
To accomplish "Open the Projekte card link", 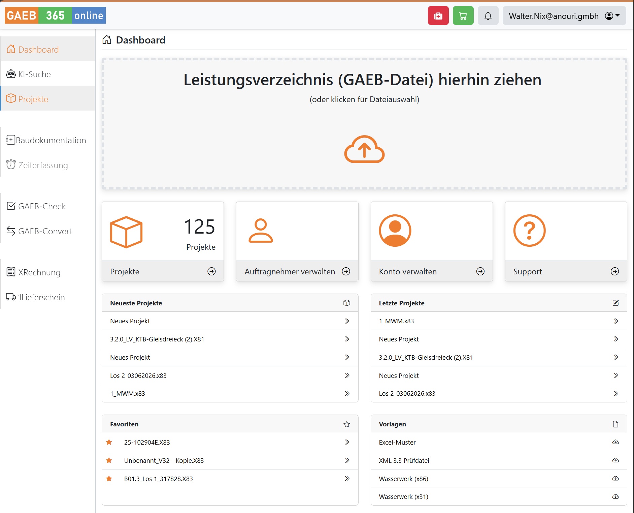I will [x=163, y=271].
